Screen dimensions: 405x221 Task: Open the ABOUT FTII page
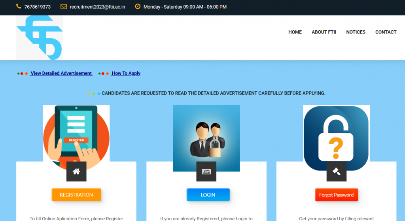pyautogui.click(x=324, y=32)
